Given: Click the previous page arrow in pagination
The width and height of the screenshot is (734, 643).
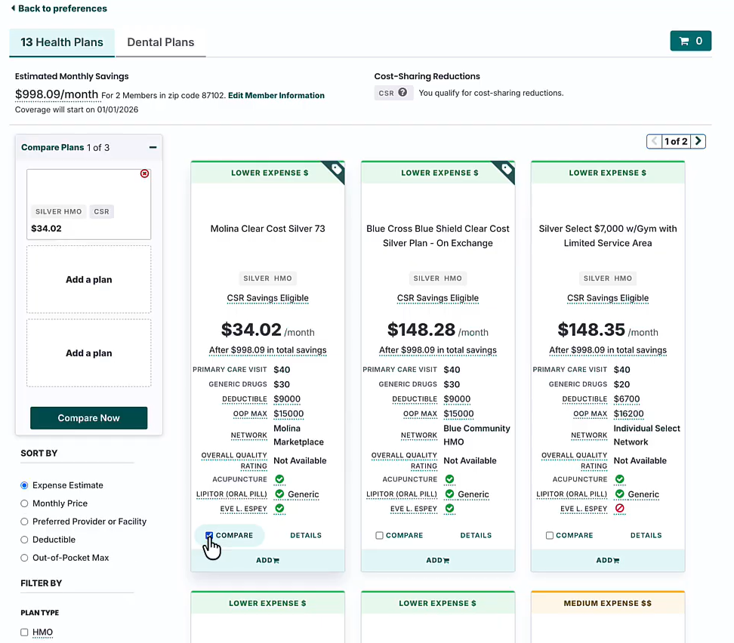Looking at the screenshot, I should point(654,141).
